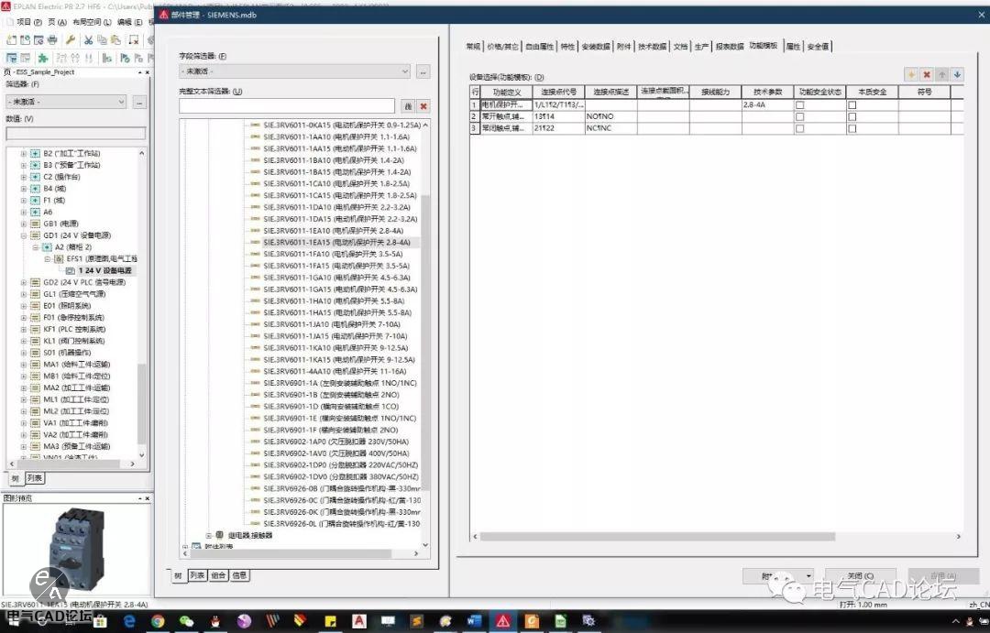990x633 pixels.
Task: Toggle intrinsic safety checkbox in row 2
Action: (x=852, y=116)
